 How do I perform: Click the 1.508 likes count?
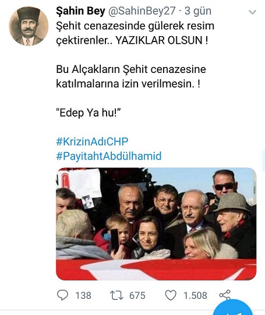195,296
